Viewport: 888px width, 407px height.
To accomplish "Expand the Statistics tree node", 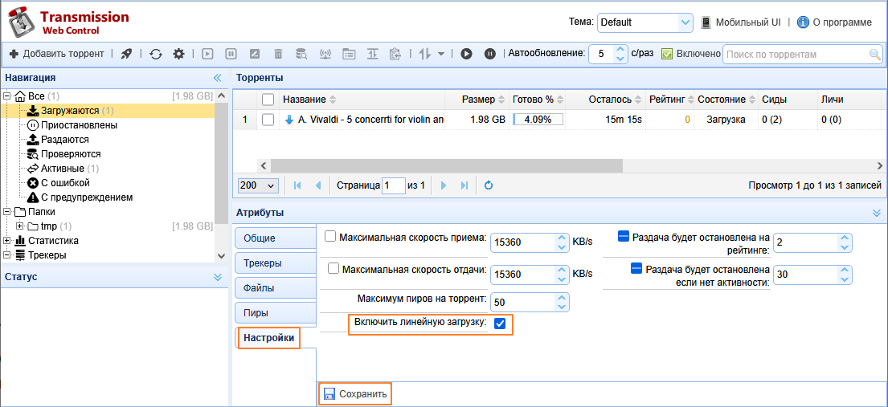I will [8, 240].
